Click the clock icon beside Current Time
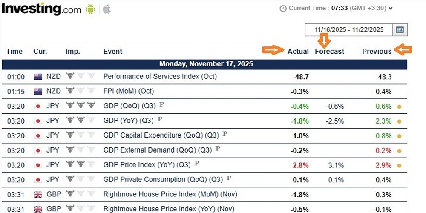This screenshot has height=213, width=426. coord(283,8)
